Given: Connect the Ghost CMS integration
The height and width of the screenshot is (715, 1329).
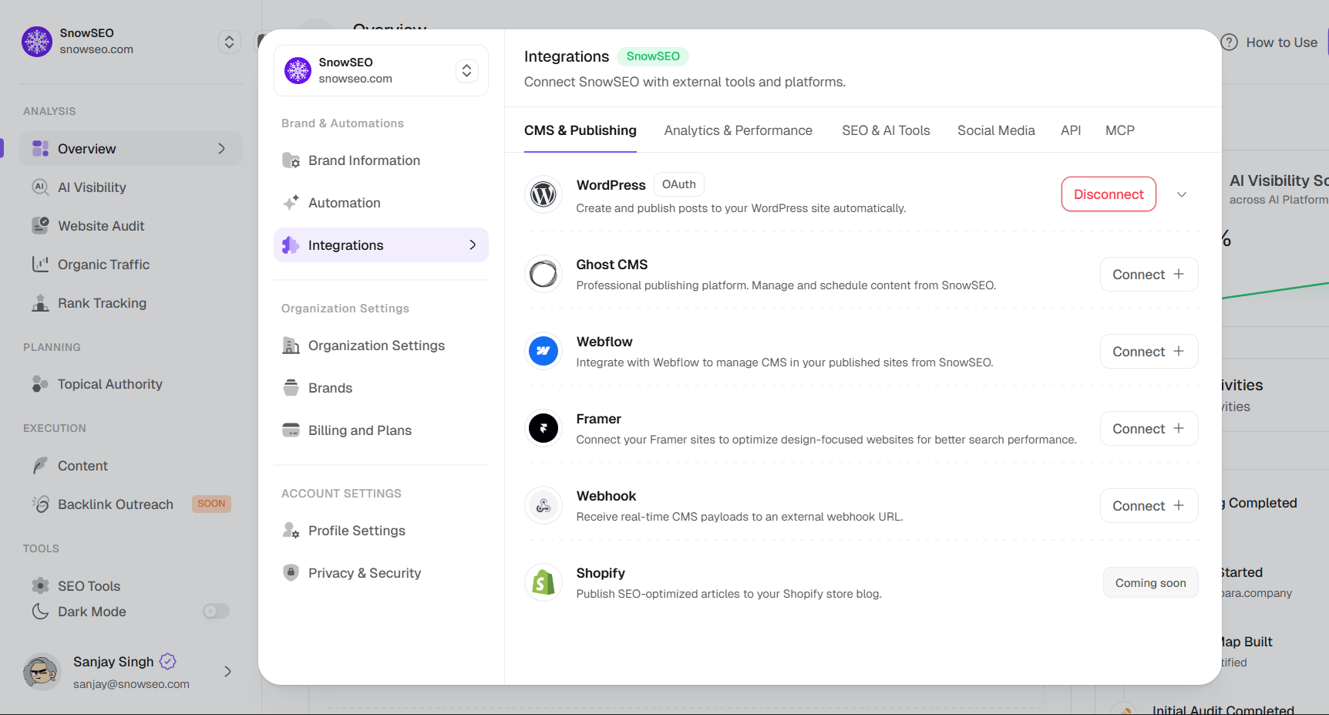Looking at the screenshot, I should 1149,275.
